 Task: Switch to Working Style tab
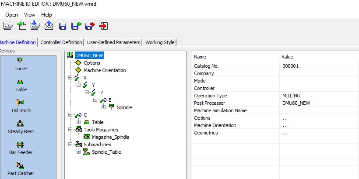(x=160, y=42)
